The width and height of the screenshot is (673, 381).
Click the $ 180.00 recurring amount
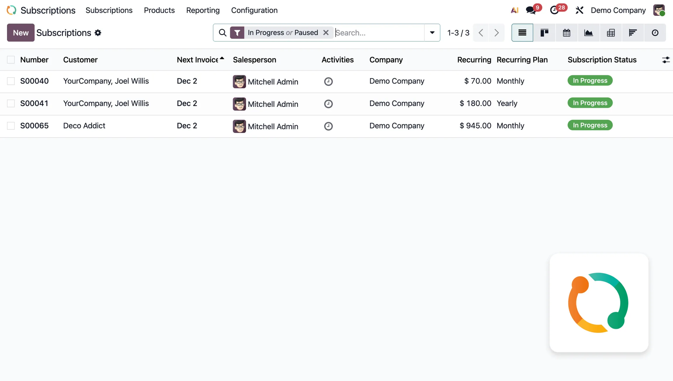click(475, 104)
